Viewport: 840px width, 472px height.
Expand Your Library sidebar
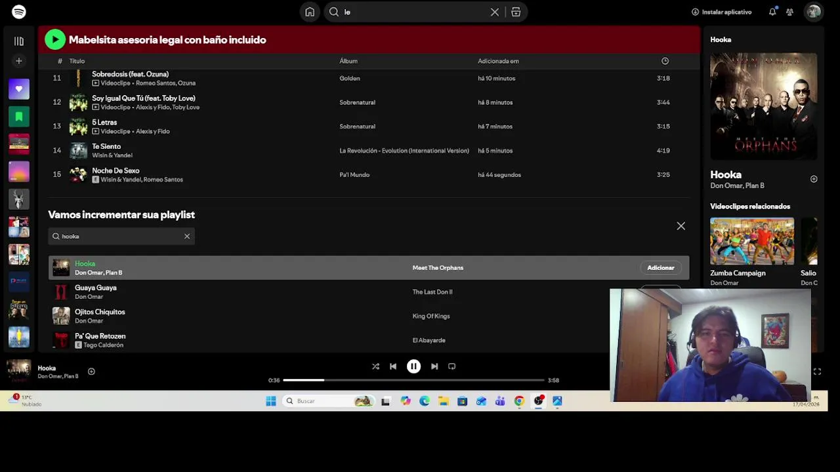(19, 41)
